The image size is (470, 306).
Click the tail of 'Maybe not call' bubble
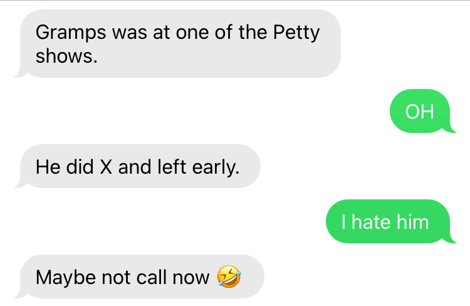click(21, 295)
